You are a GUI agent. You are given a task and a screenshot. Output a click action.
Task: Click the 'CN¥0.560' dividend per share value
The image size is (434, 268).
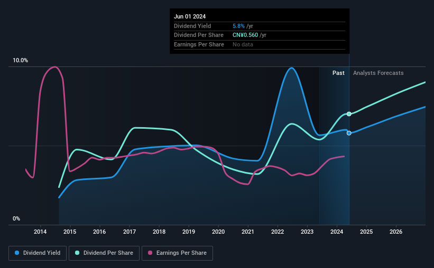click(245, 35)
